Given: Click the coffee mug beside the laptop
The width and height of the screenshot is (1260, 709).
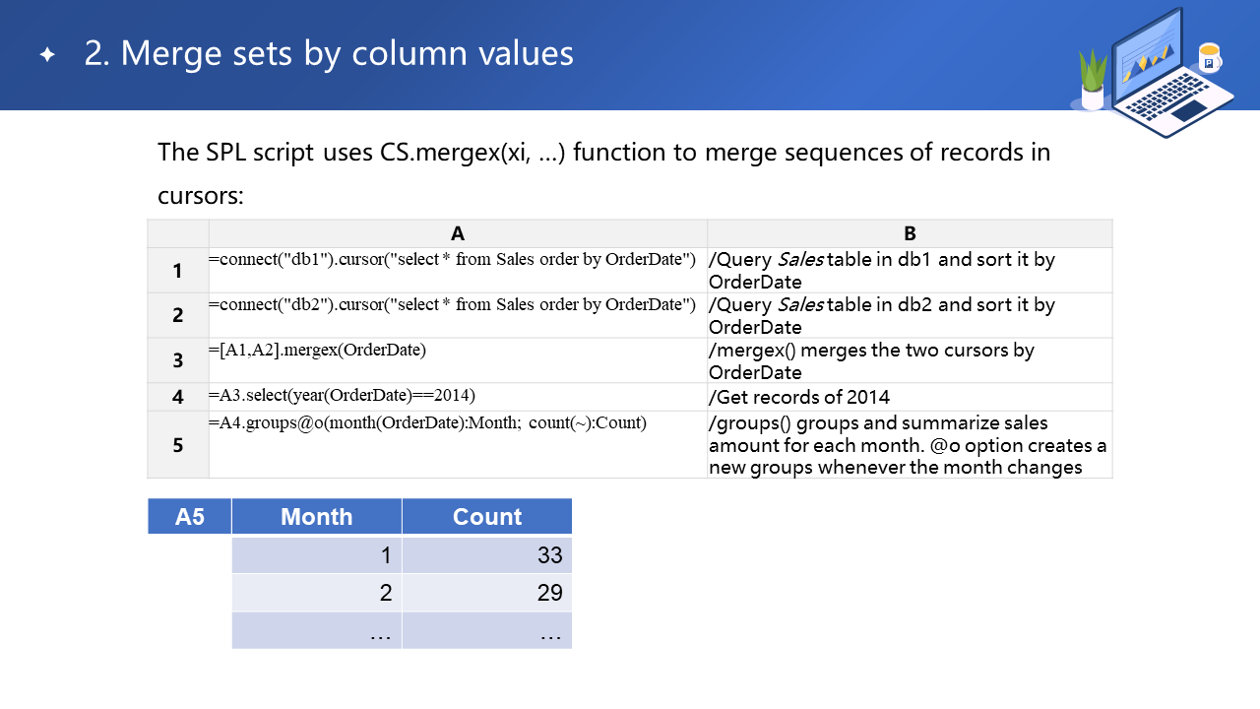Looking at the screenshot, I should pyautogui.click(x=1209, y=58).
